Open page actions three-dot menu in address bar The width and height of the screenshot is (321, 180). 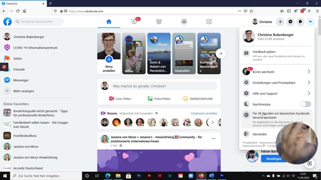(240, 11)
